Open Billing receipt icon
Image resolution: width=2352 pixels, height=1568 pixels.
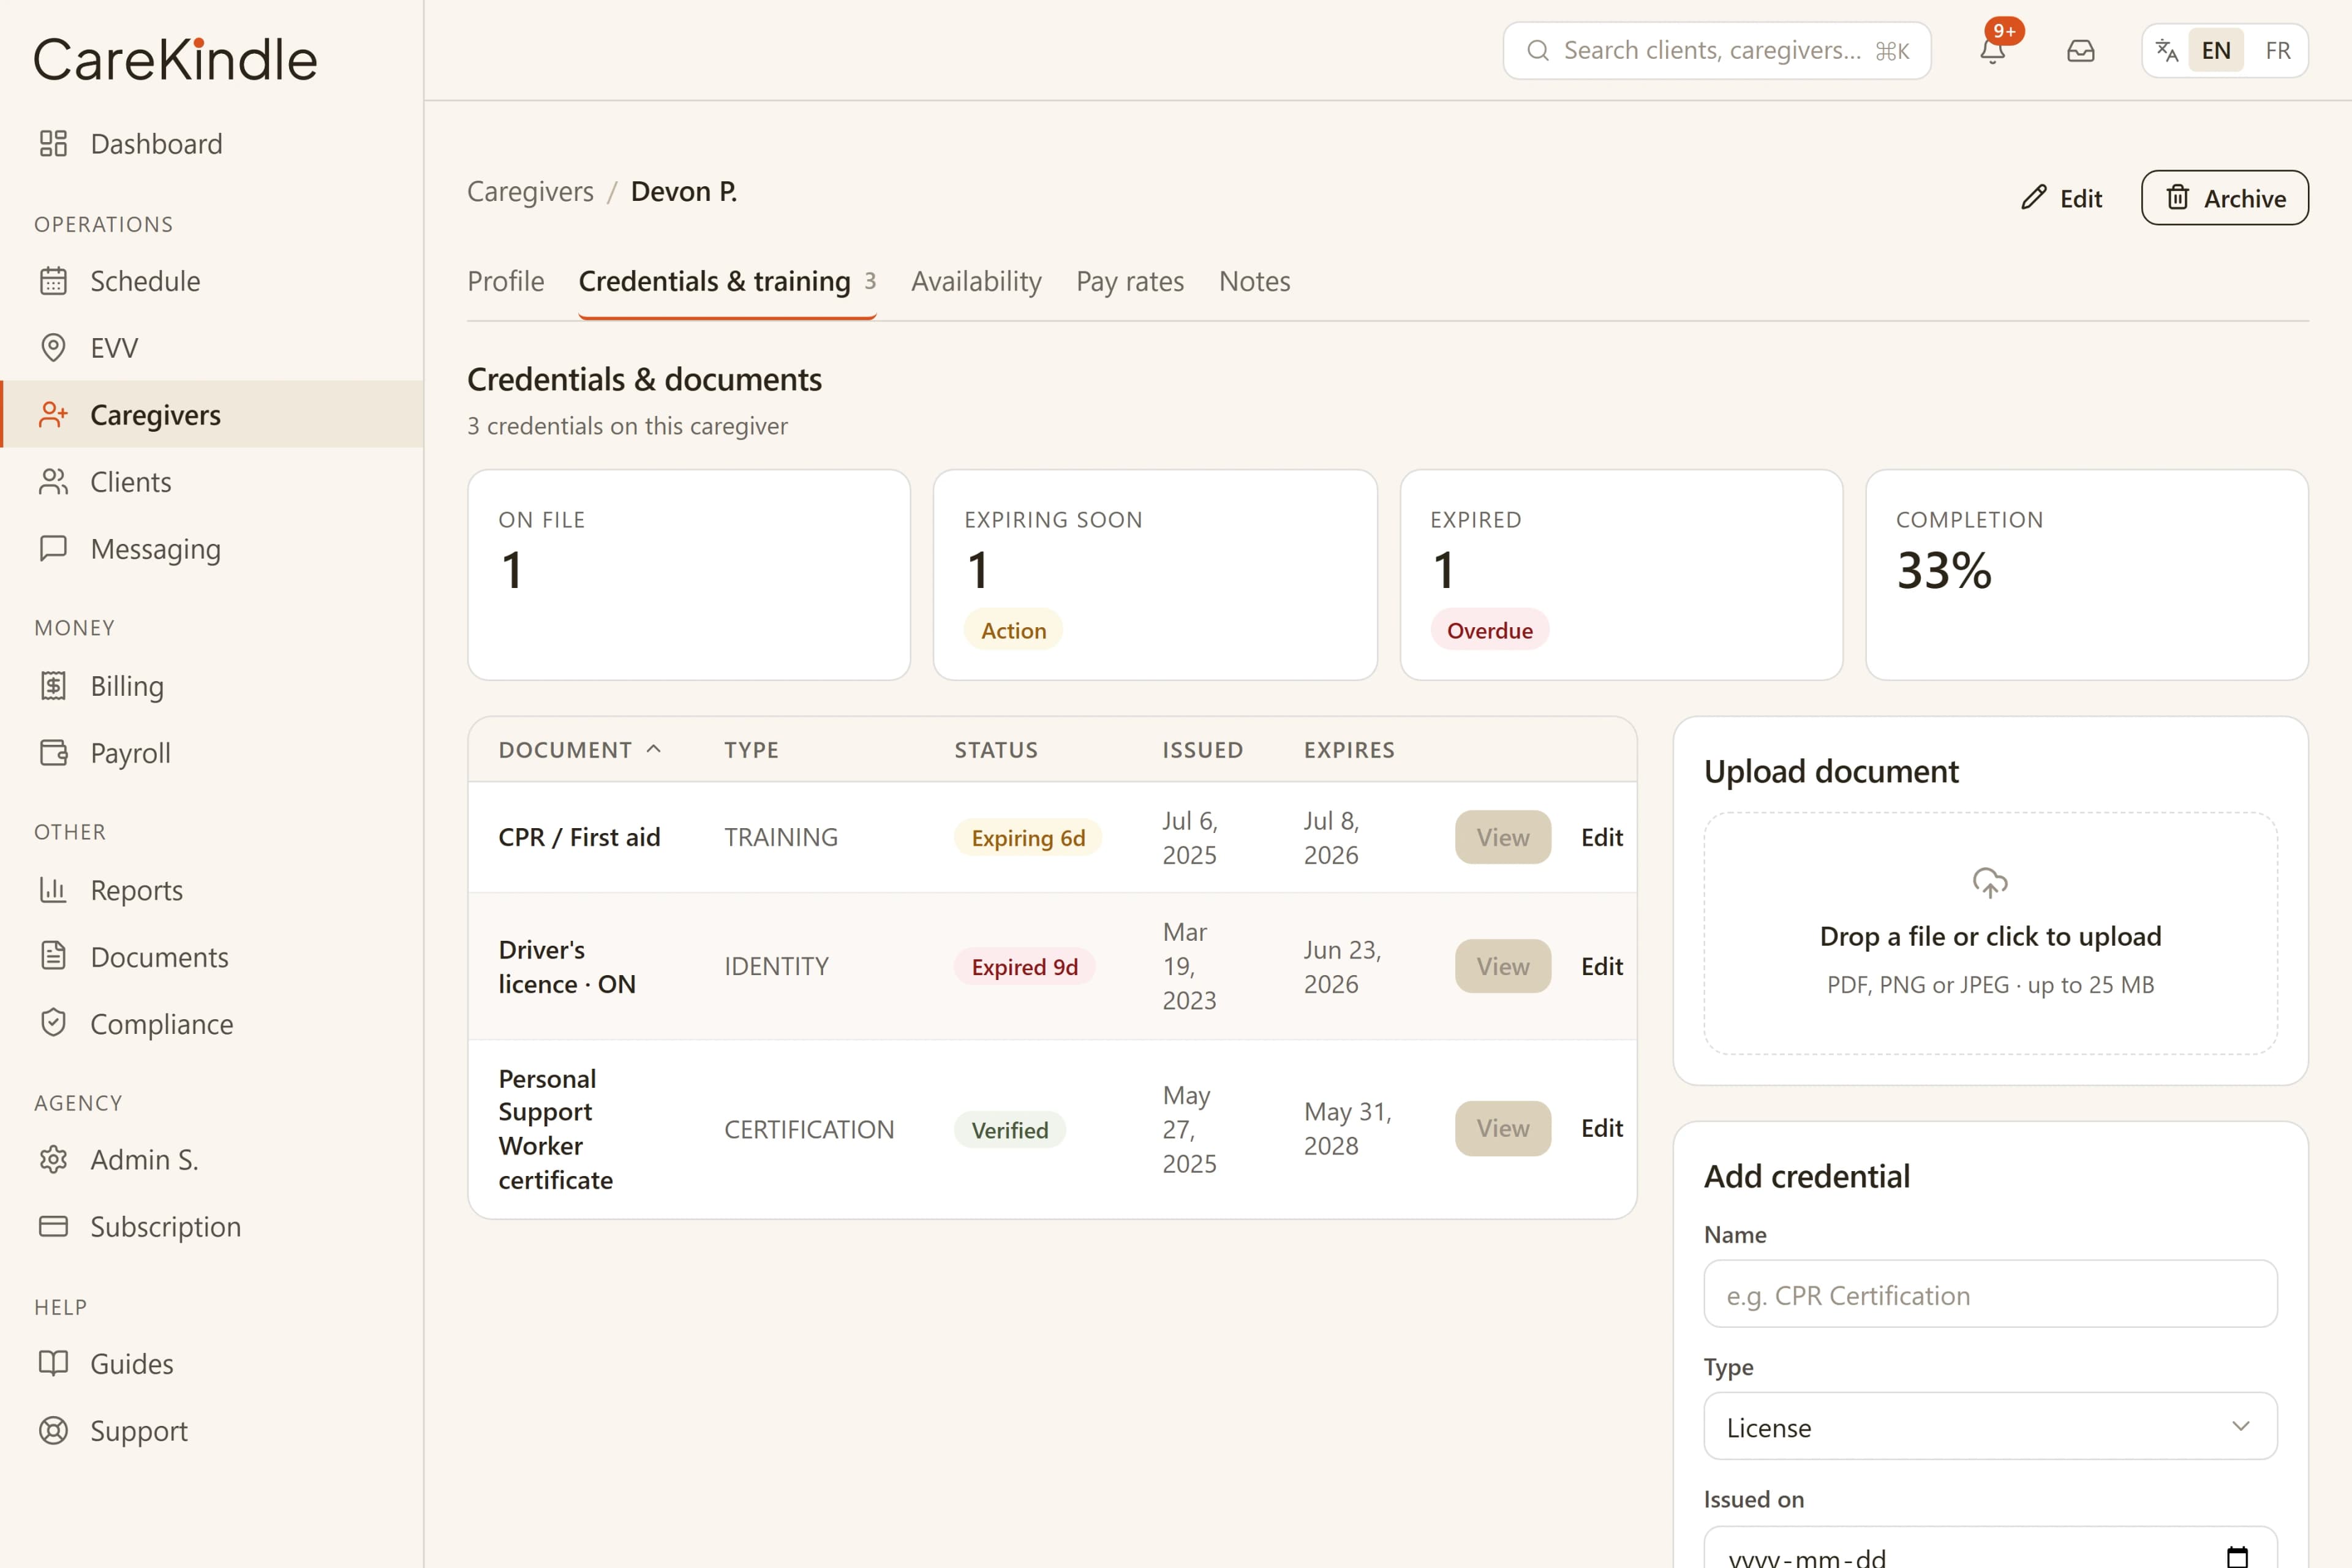53,686
